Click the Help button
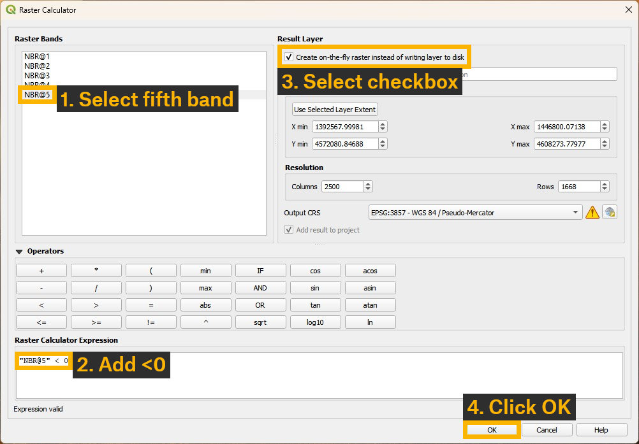This screenshot has width=639, height=444. [601, 430]
